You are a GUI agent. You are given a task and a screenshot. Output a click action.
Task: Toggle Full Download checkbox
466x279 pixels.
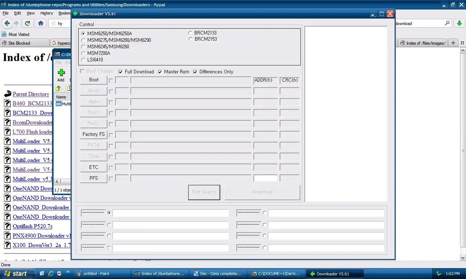pos(121,72)
